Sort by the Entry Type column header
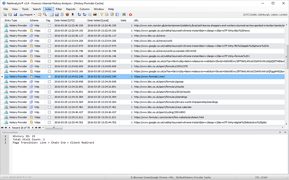This screenshot has width=289, height=180. pos(16,21)
